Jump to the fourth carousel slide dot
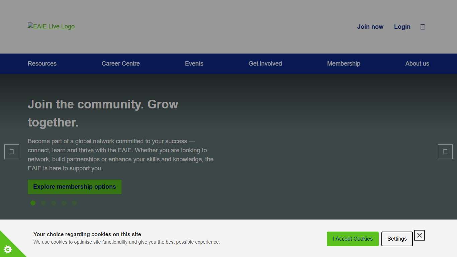 coord(64,203)
